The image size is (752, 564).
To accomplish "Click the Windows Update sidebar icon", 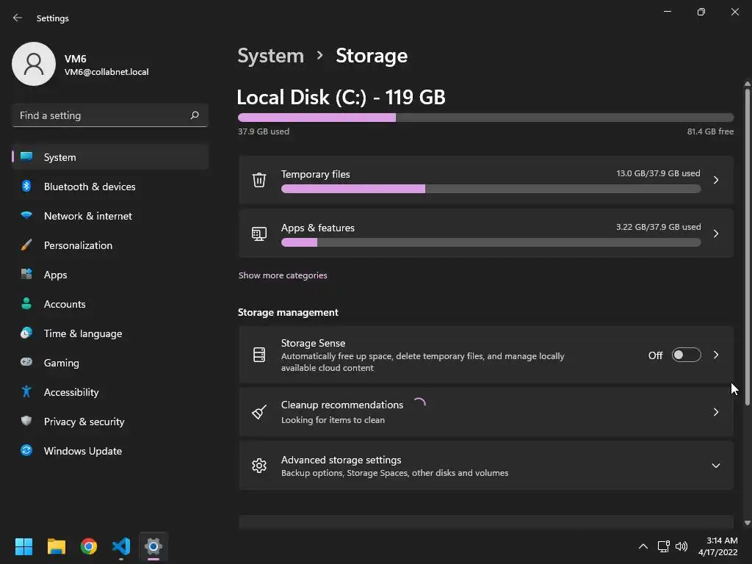I will [26, 451].
